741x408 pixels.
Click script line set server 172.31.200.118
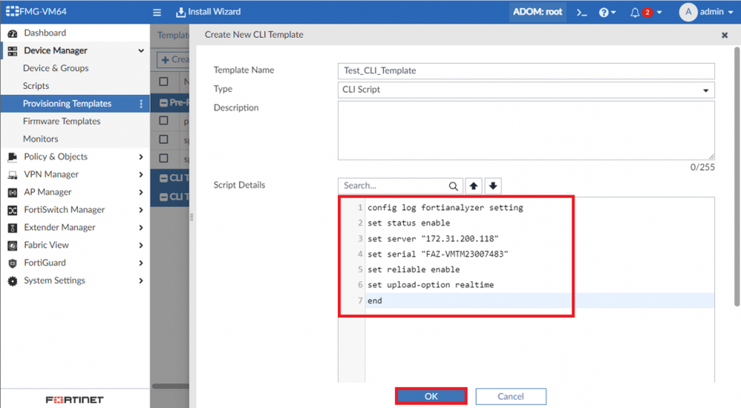(433, 238)
